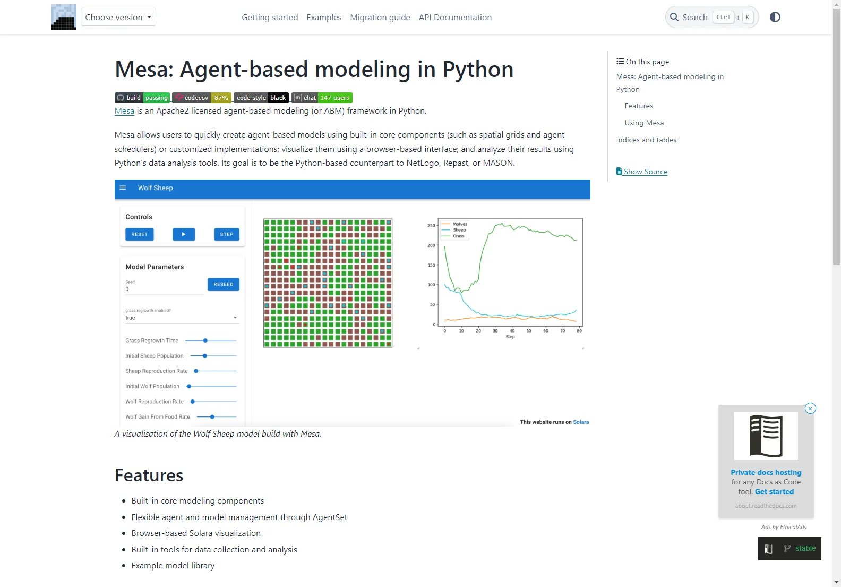
Task: Click the Wolf Sheep grid visualization
Action: pyautogui.click(x=328, y=283)
